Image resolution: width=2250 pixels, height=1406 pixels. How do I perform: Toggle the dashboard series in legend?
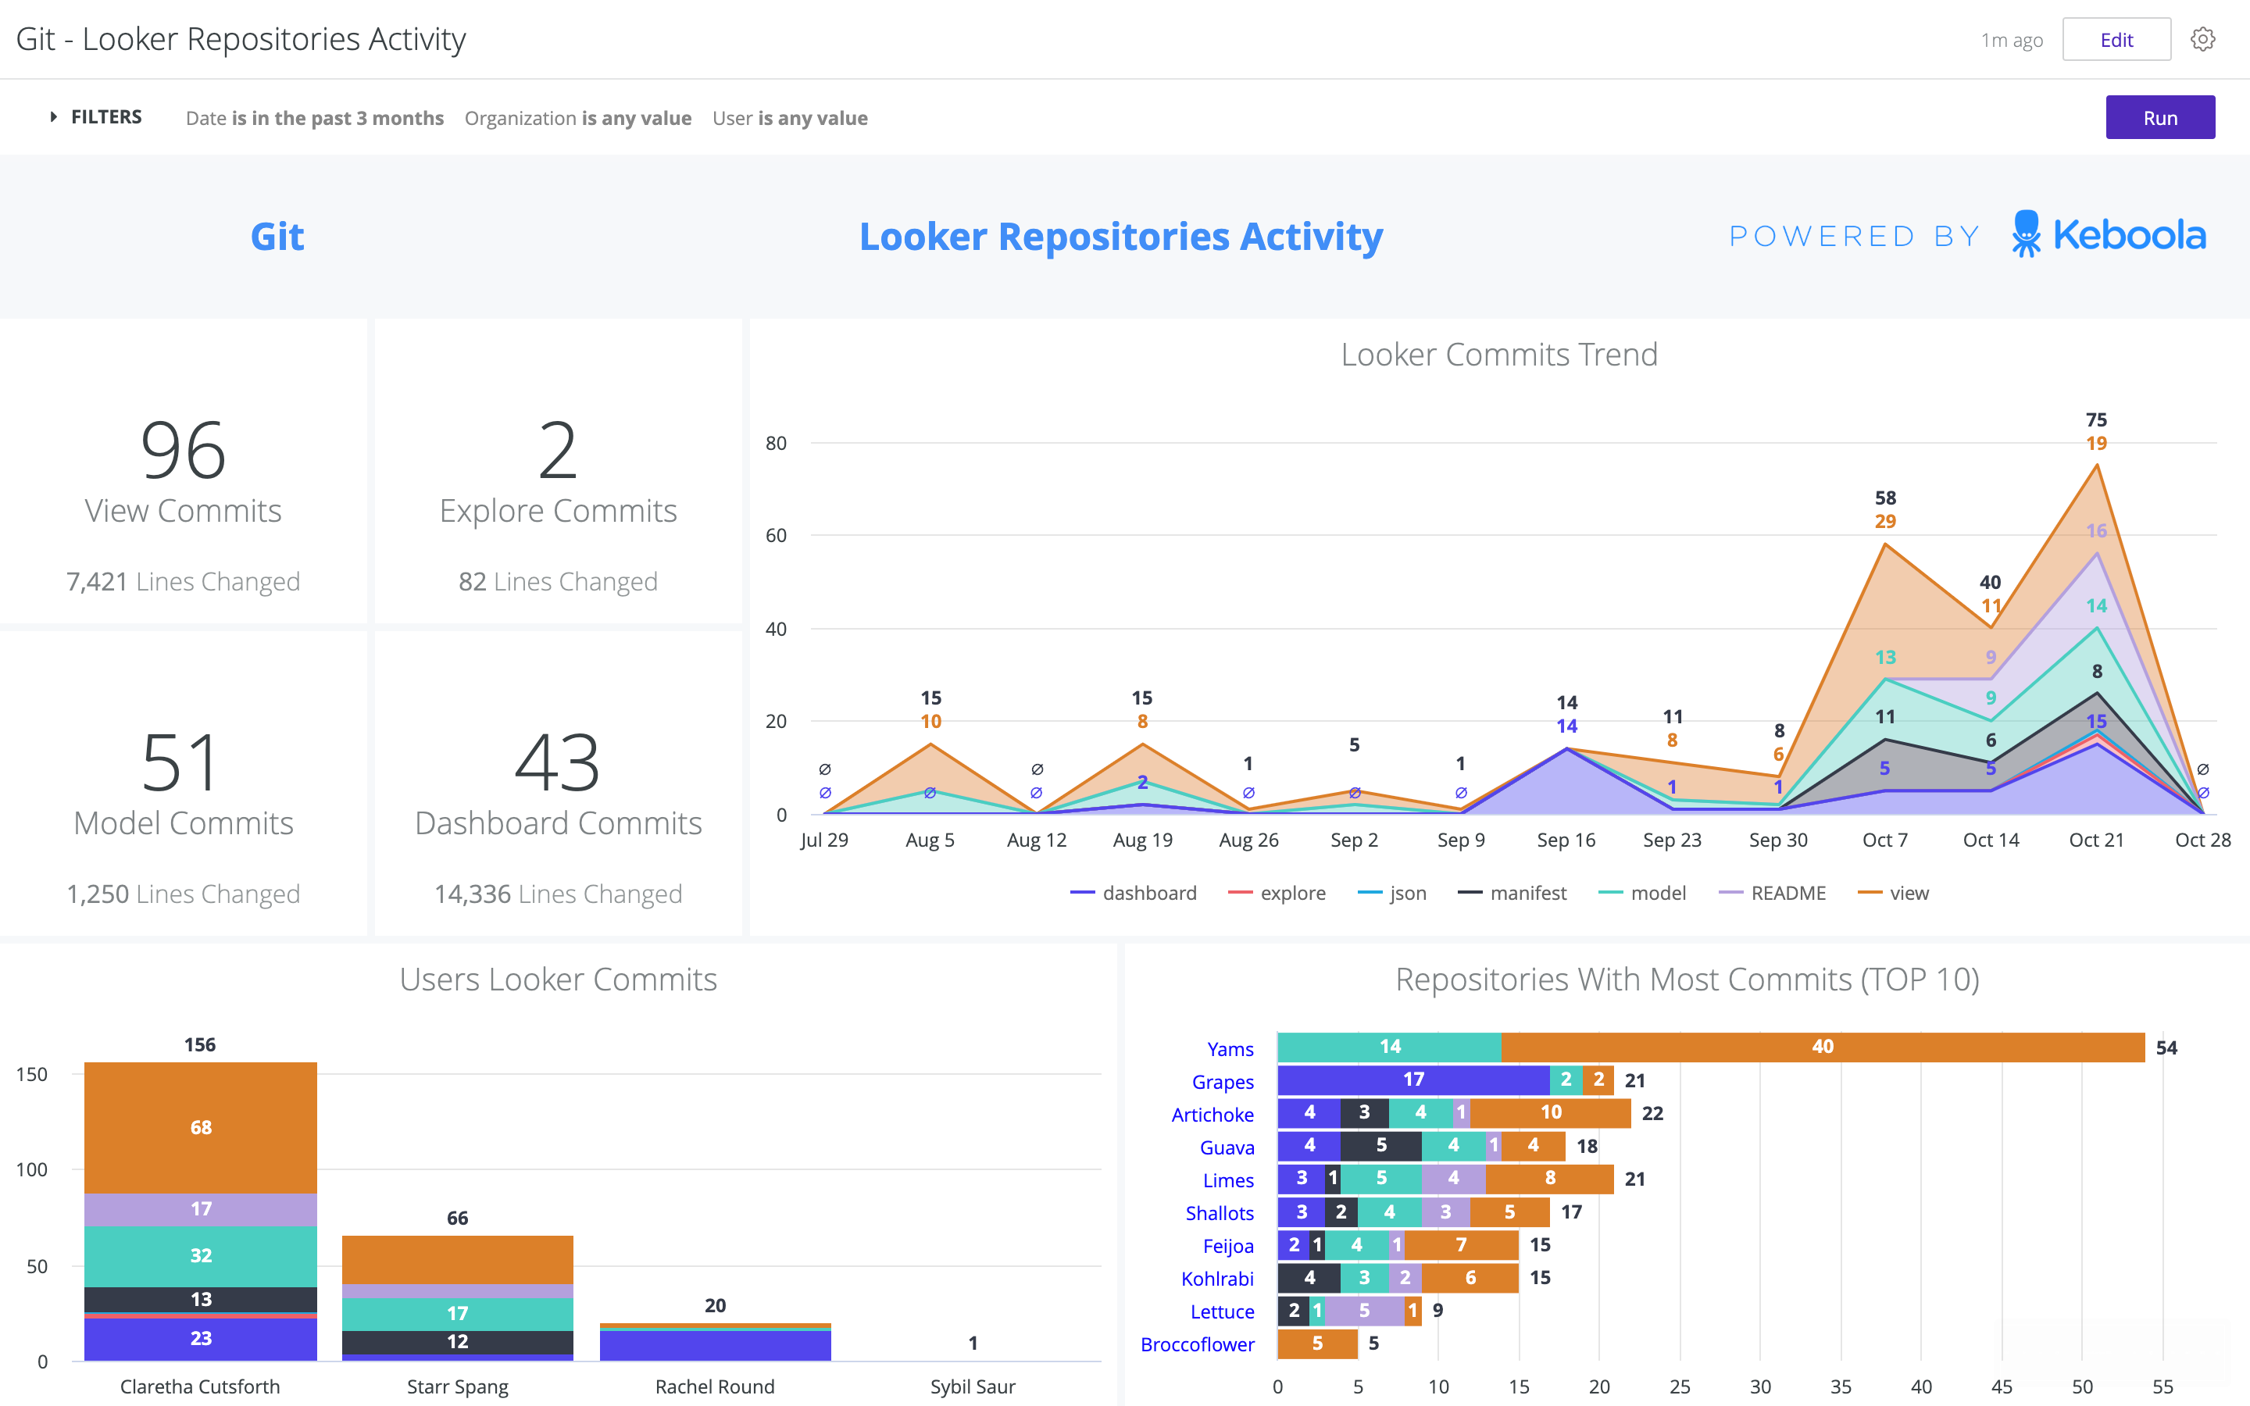[x=1134, y=893]
